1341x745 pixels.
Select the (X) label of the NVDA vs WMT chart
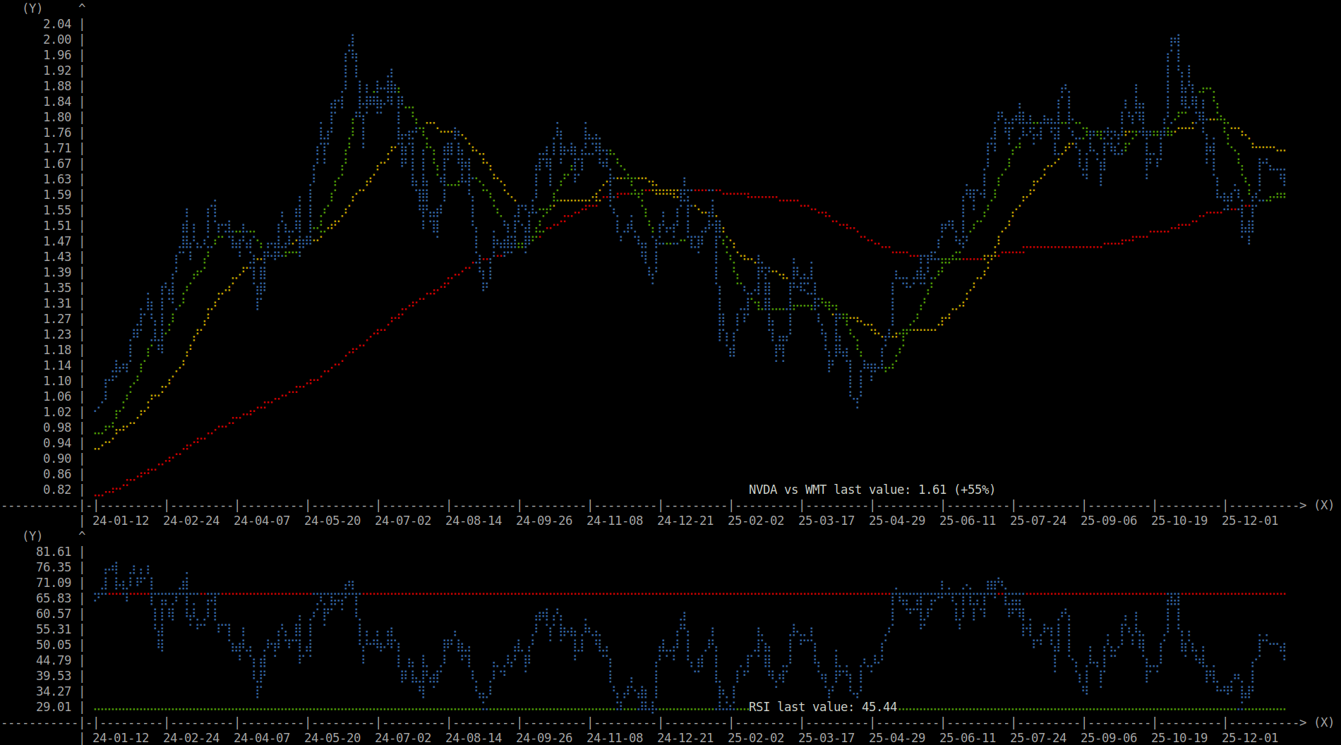[1324, 505]
